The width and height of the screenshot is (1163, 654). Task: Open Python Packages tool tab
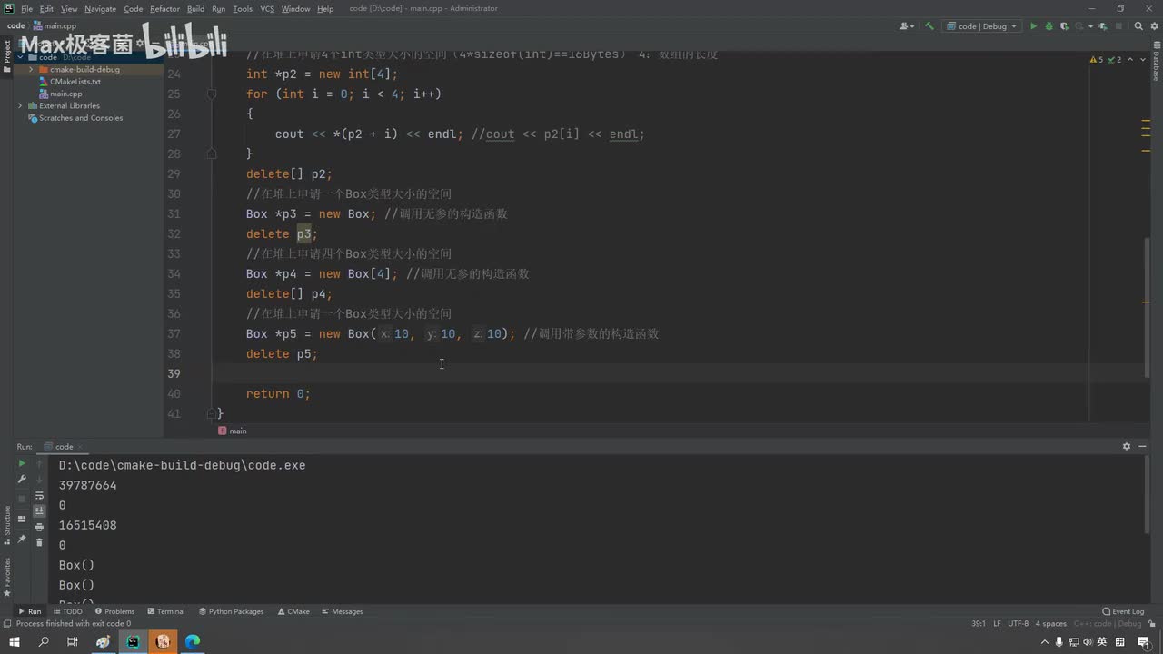pyautogui.click(x=231, y=611)
